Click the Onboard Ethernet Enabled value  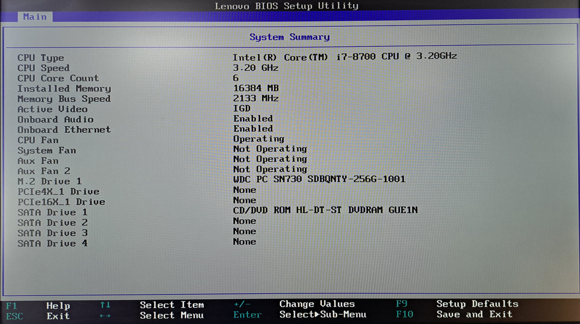tap(253, 129)
